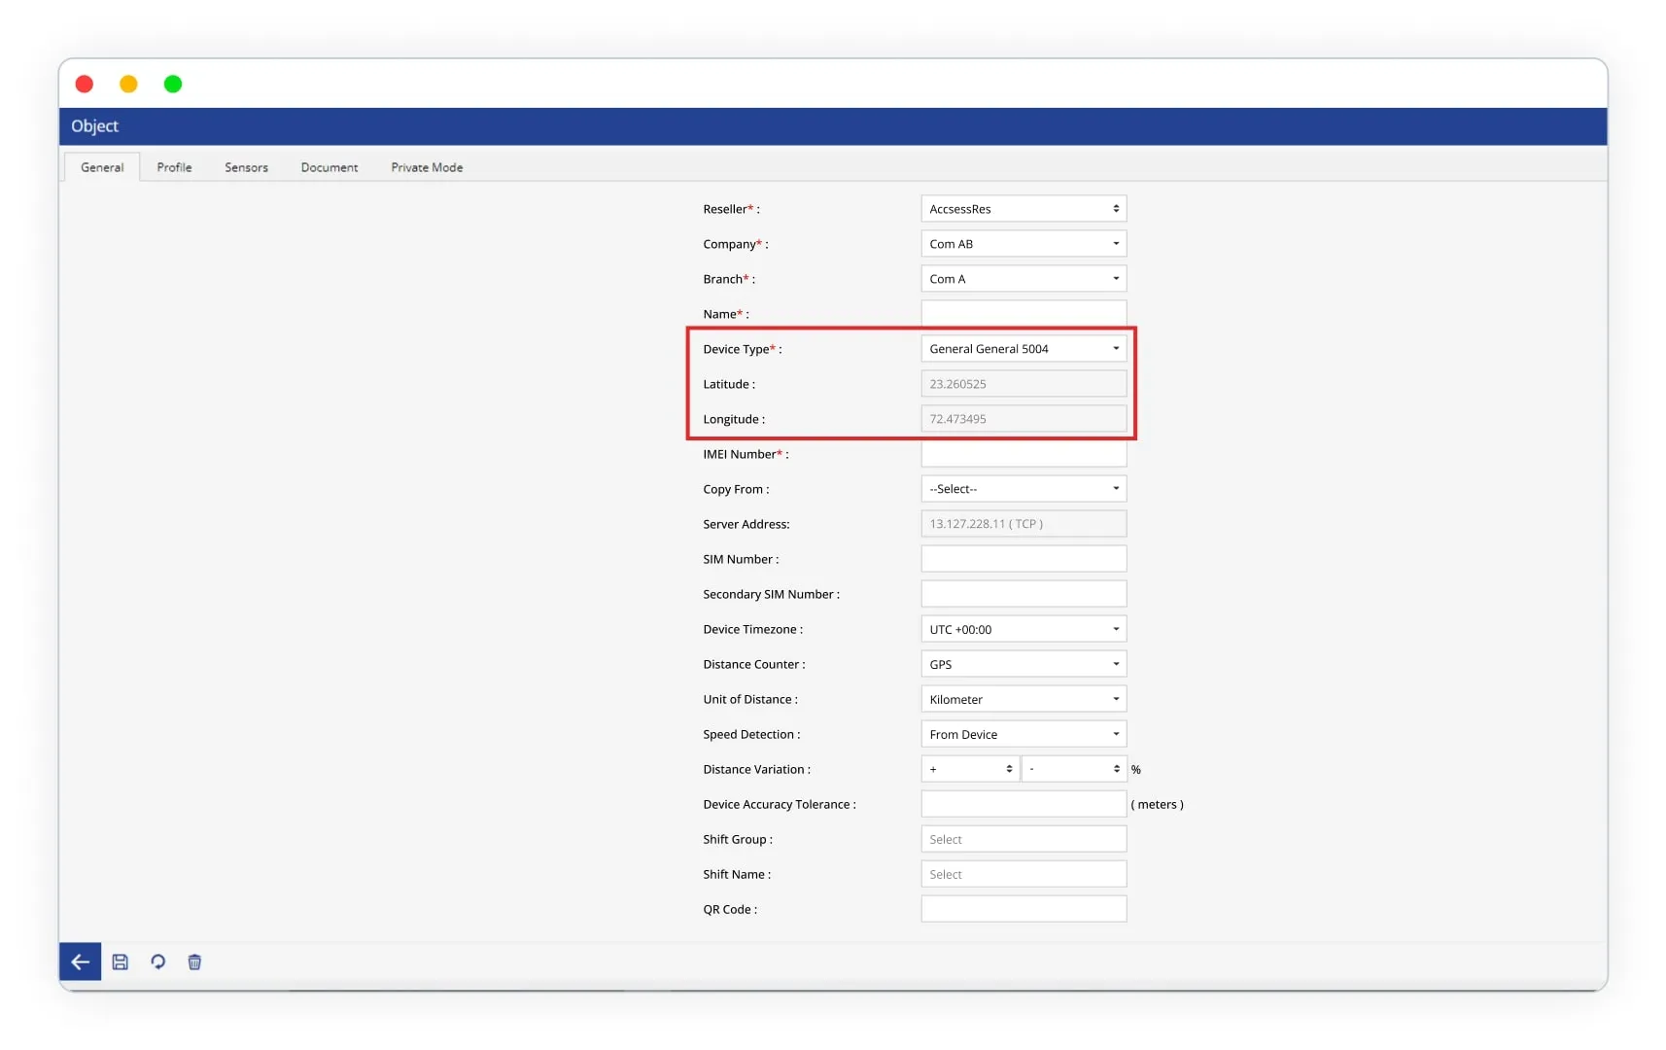Screen dimensions: 1666x1050
Task: Click the back arrow icon
Action: click(x=80, y=962)
